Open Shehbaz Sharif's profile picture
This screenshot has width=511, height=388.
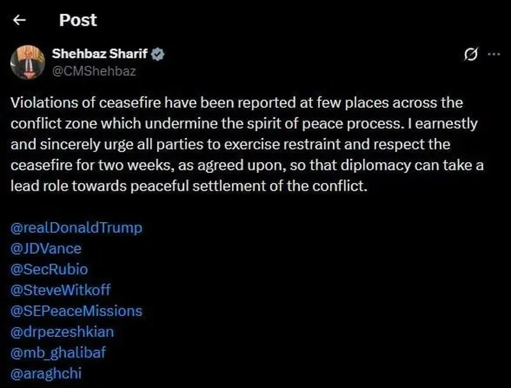[x=27, y=63]
